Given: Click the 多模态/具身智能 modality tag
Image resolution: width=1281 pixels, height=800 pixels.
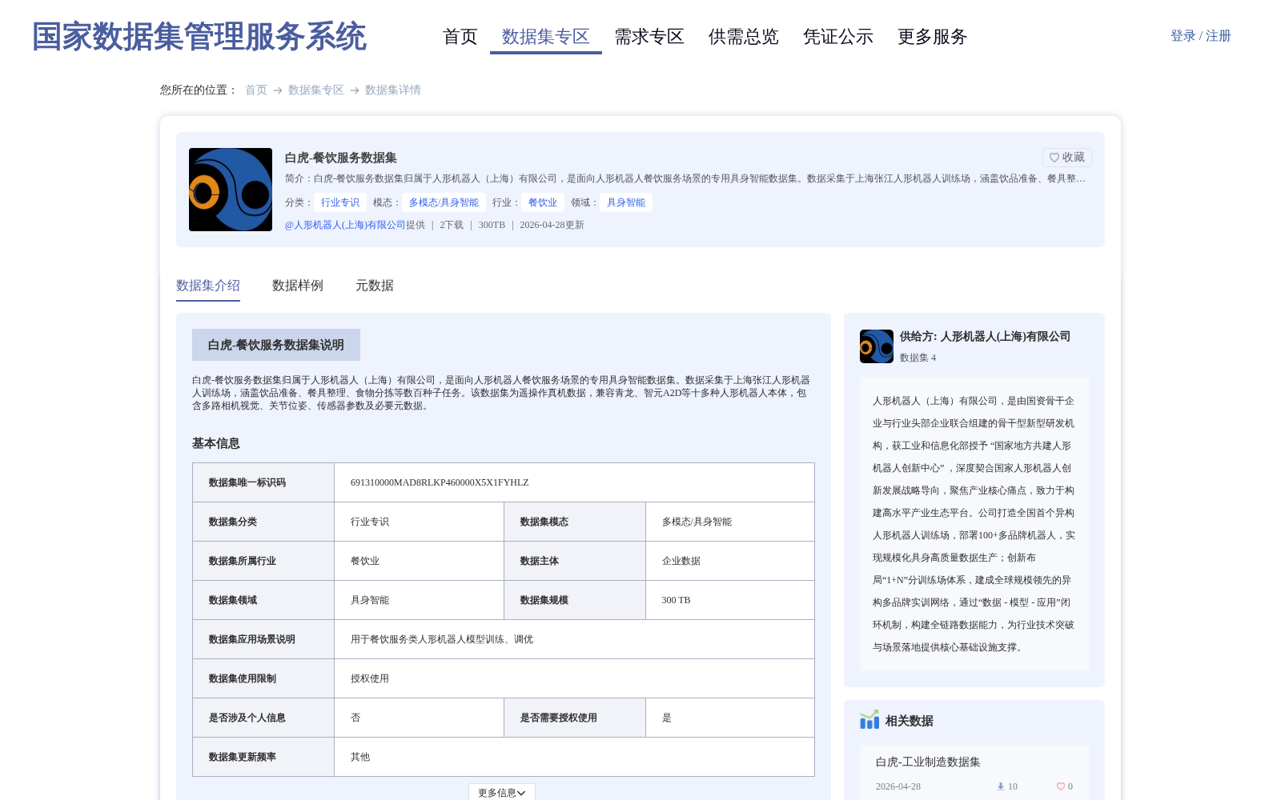Looking at the screenshot, I should pyautogui.click(x=444, y=202).
